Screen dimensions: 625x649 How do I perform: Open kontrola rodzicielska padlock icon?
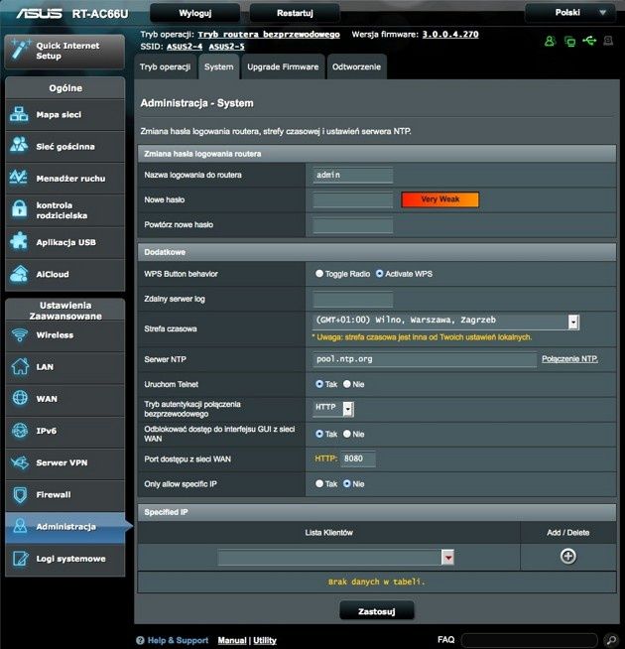(x=19, y=209)
